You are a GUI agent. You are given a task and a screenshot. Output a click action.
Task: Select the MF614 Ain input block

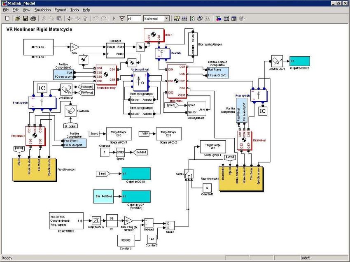tap(38, 47)
